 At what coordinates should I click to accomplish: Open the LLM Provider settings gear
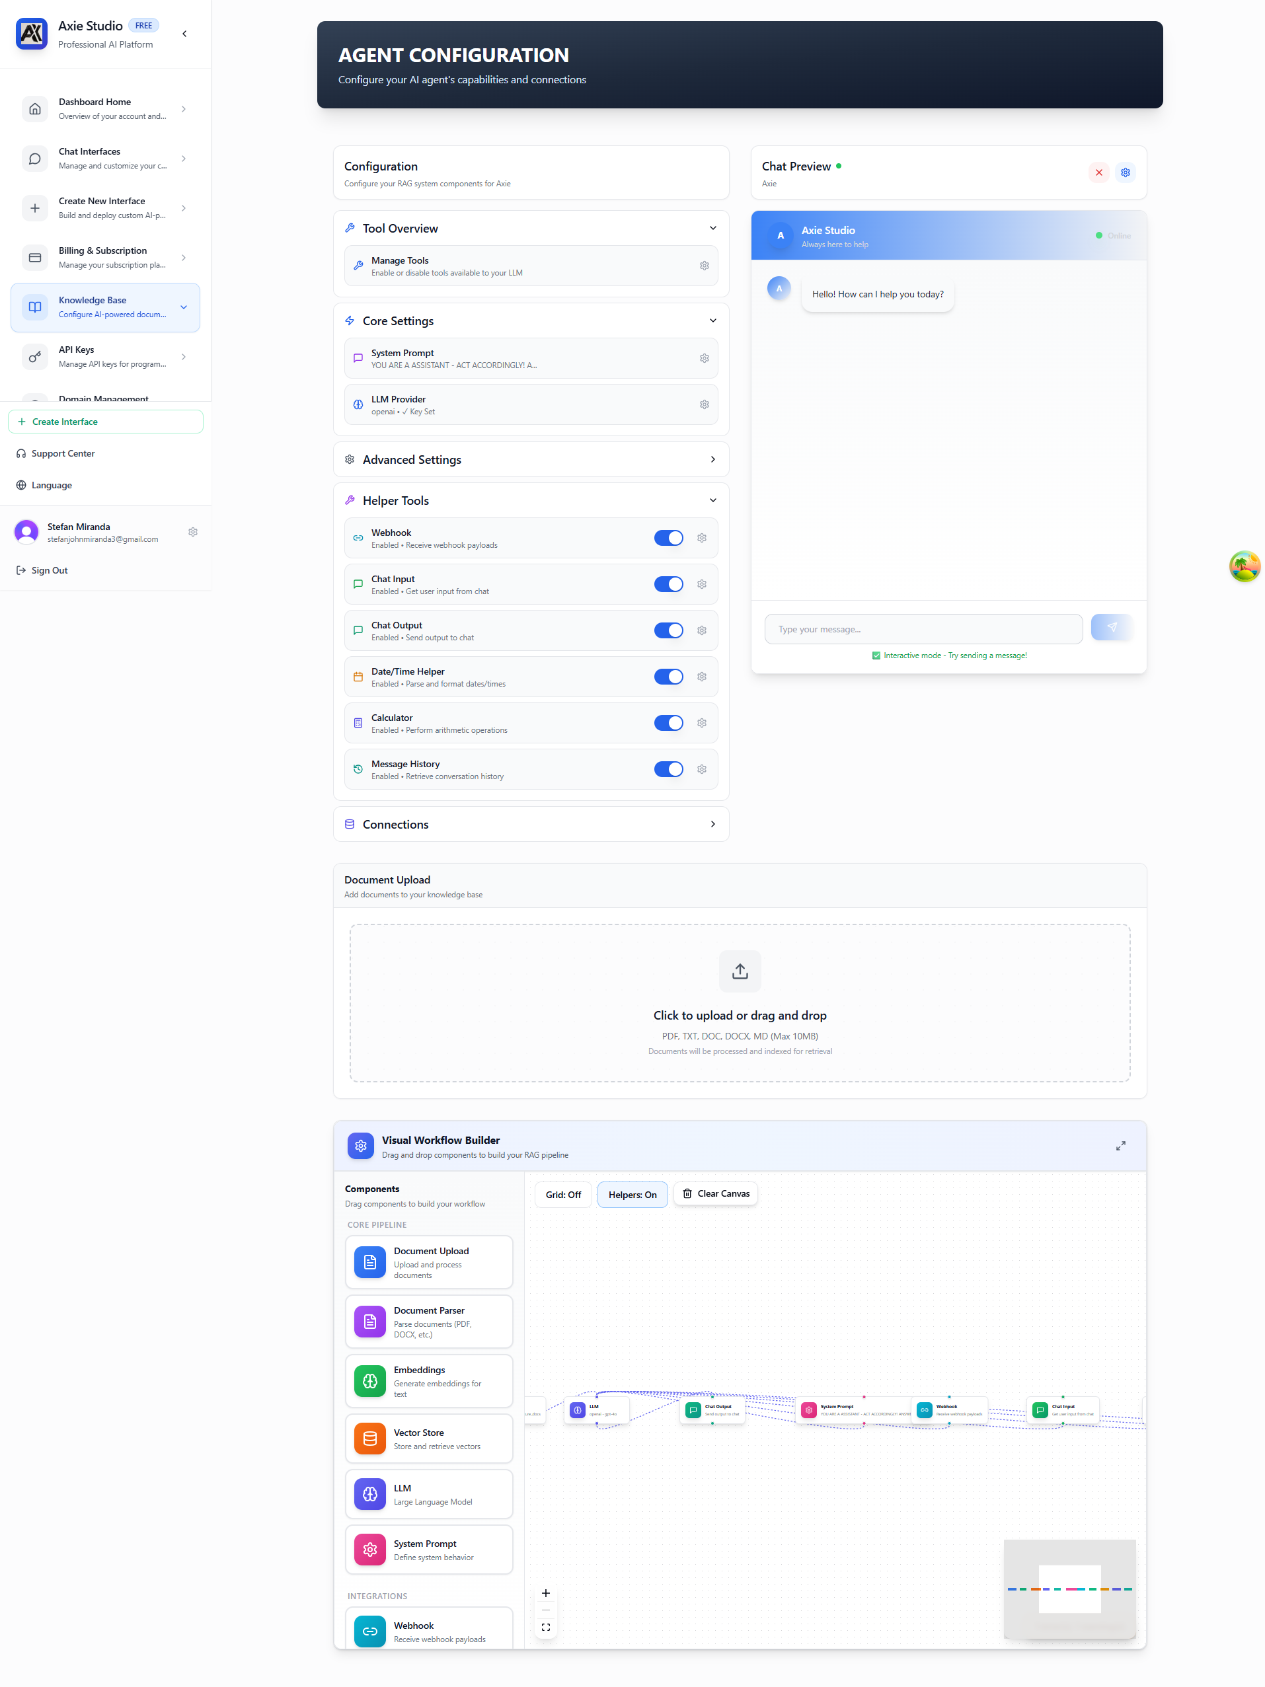pyautogui.click(x=703, y=404)
